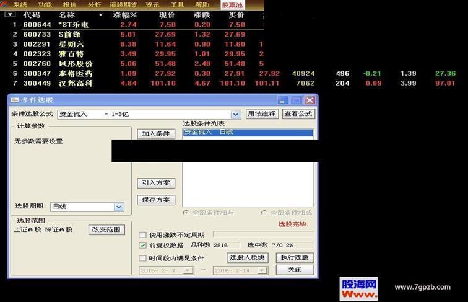Click the 用法注释 button
This screenshot has width=468, height=302.
(262, 114)
